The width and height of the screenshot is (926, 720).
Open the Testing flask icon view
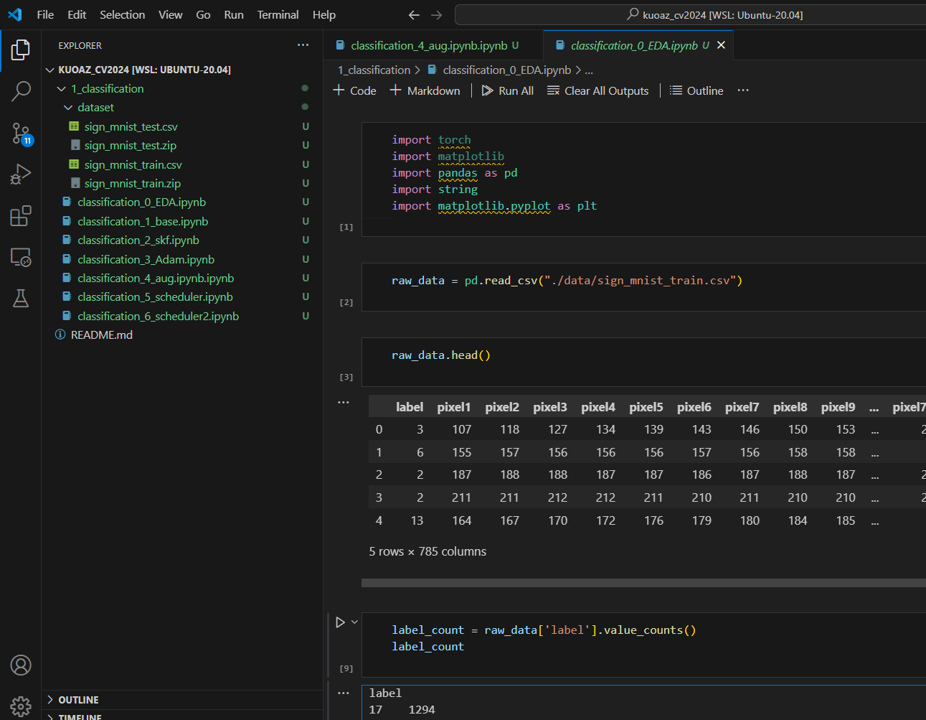21,299
